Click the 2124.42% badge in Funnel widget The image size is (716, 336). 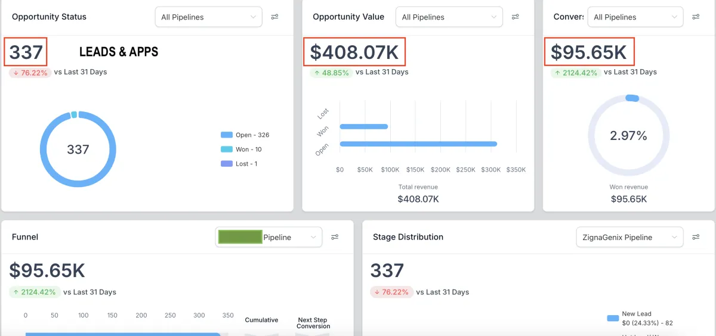[x=34, y=293]
